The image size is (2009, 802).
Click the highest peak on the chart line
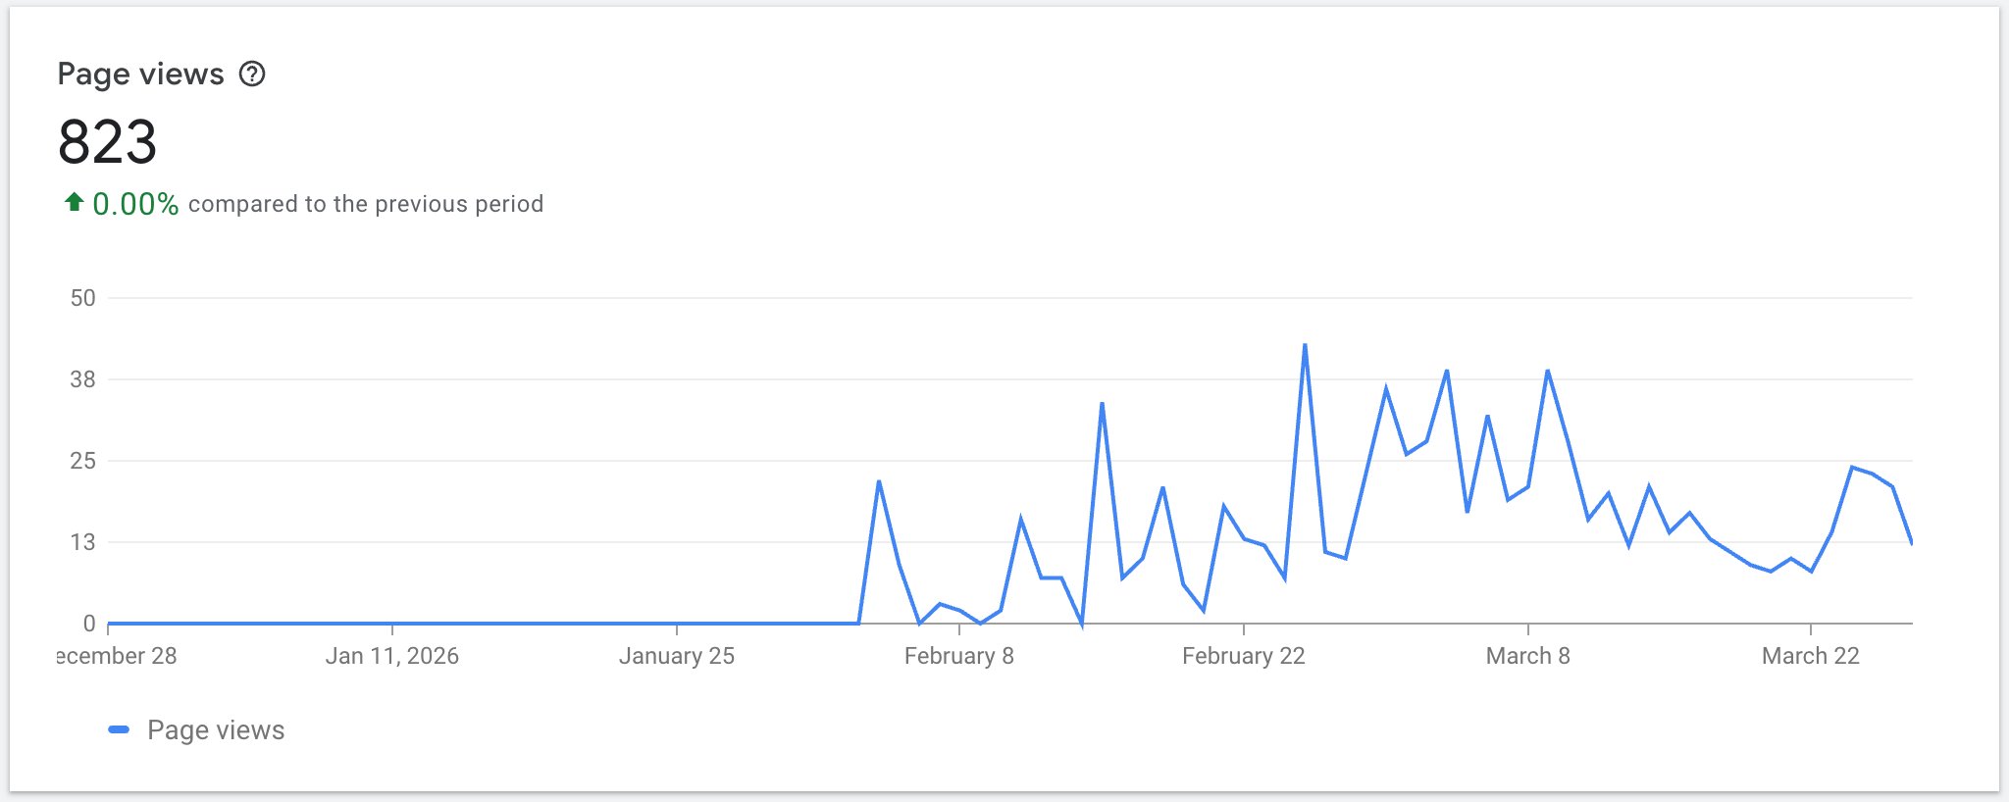1305,345
